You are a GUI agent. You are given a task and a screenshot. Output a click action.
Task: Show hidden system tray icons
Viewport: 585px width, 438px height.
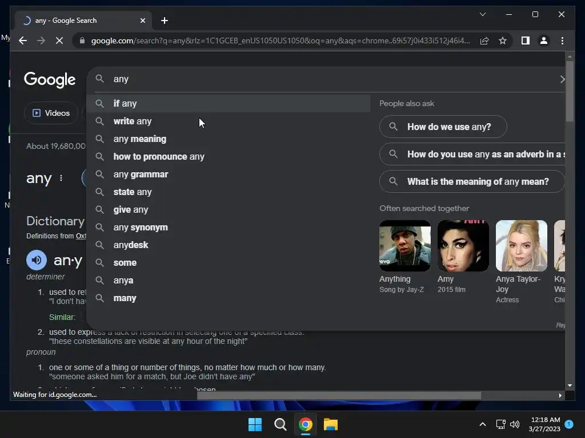point(482,424)
